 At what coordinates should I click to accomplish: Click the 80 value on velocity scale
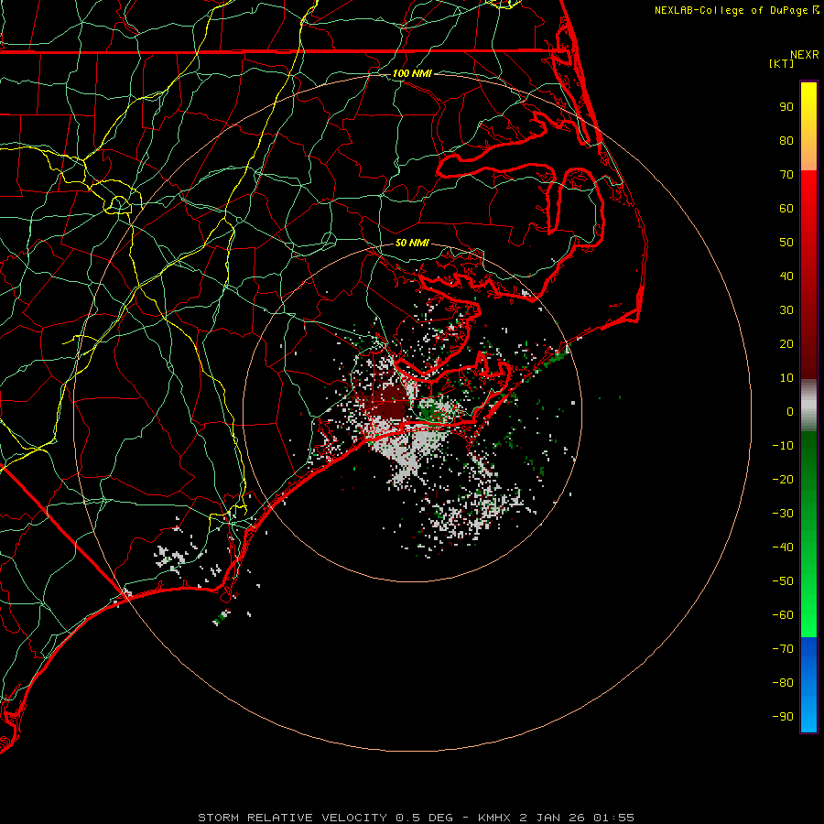(x=786, y=140)
